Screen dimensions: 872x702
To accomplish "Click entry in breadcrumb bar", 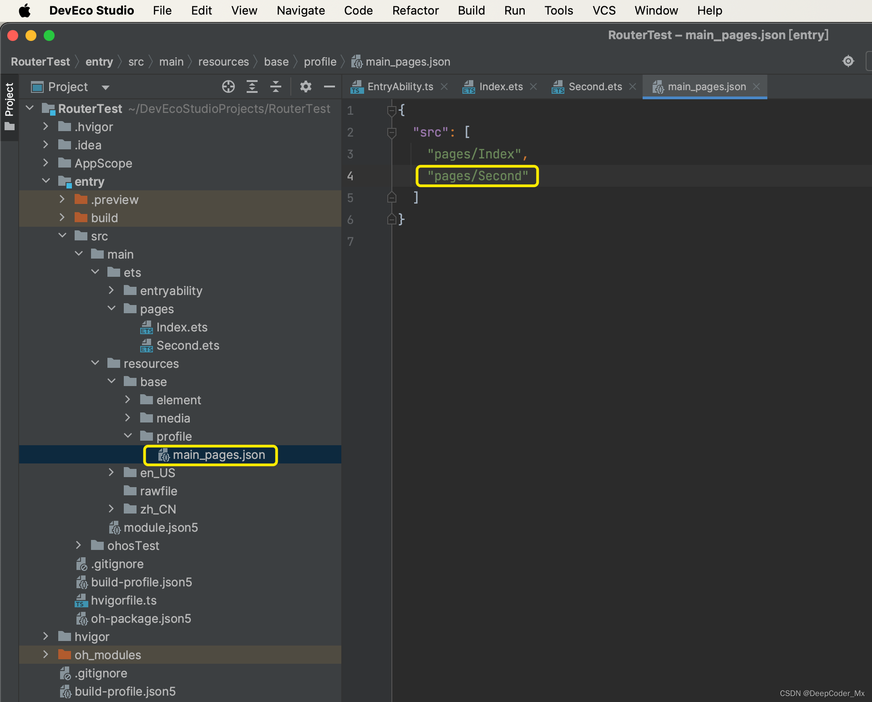I will 99,61.
